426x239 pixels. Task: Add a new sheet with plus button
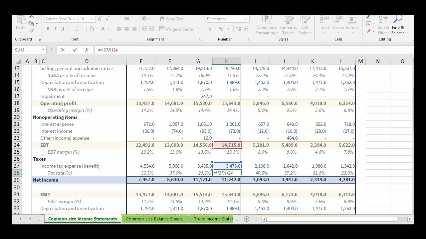coord(247,219)
